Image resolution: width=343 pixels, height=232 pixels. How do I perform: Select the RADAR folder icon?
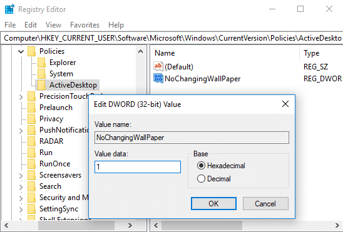(x=32, y=141)
